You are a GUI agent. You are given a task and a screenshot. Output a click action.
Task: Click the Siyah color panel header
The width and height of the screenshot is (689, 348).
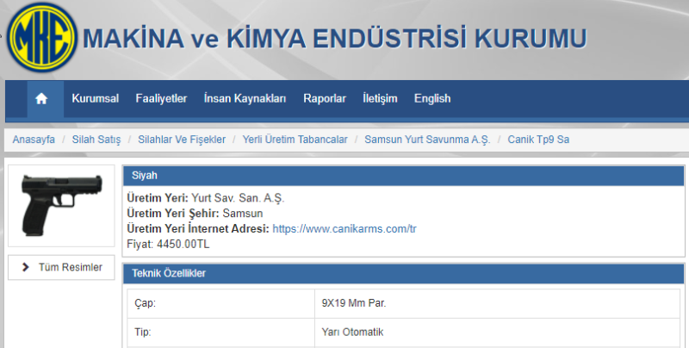click(x=403, y=176)
